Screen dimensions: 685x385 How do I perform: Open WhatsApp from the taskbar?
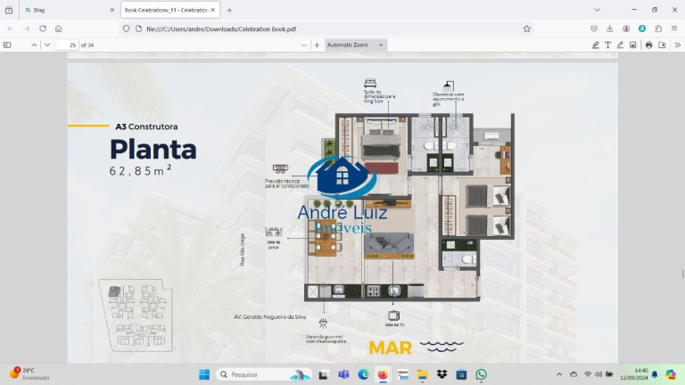point(481,374)
